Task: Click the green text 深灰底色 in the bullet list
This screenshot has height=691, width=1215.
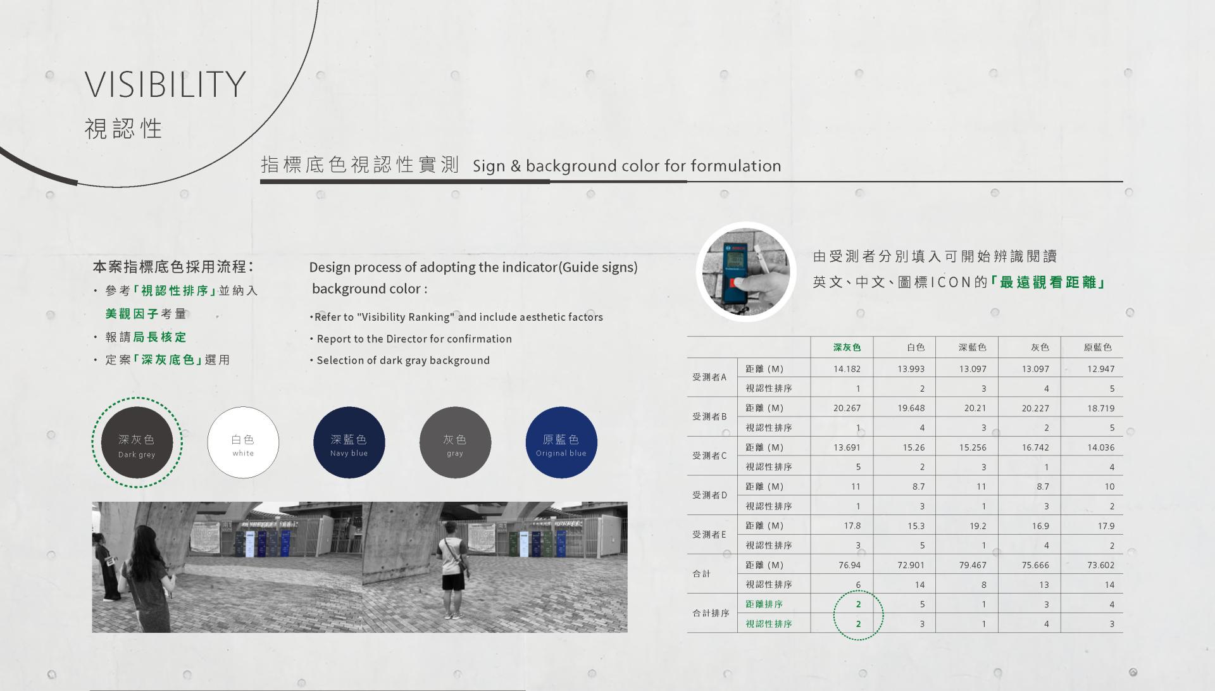Action: point(168,359)
